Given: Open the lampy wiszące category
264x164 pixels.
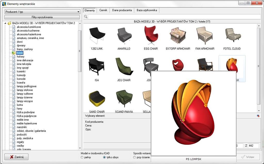Looking at the screenshot, I should click(25, 101).
